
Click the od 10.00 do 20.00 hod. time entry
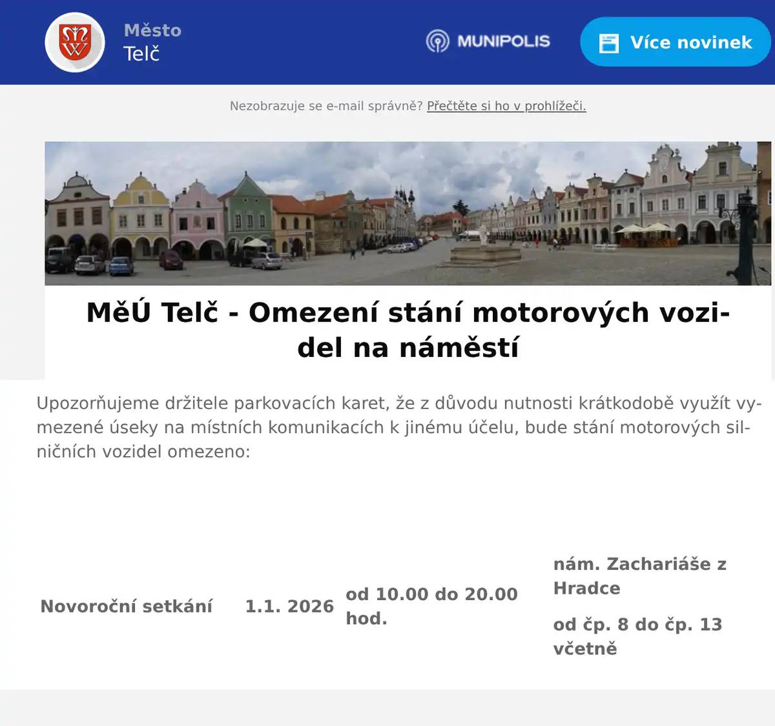(431, 607)
